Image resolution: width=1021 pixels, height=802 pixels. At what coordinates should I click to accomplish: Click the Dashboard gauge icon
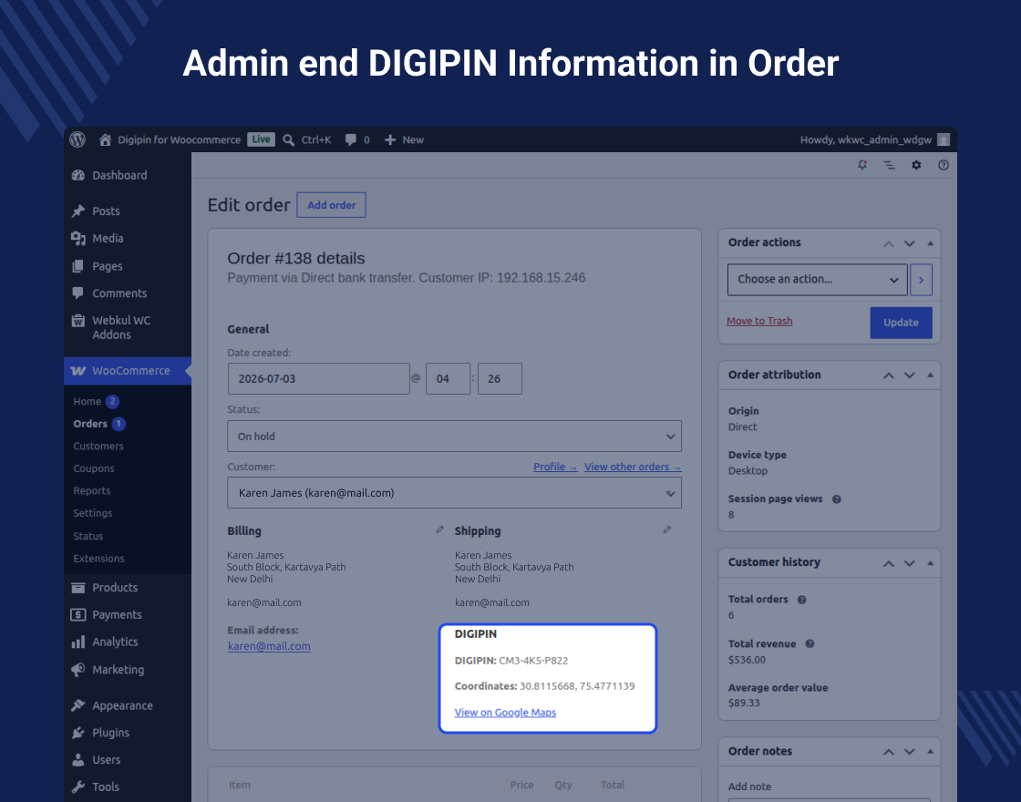78,175
